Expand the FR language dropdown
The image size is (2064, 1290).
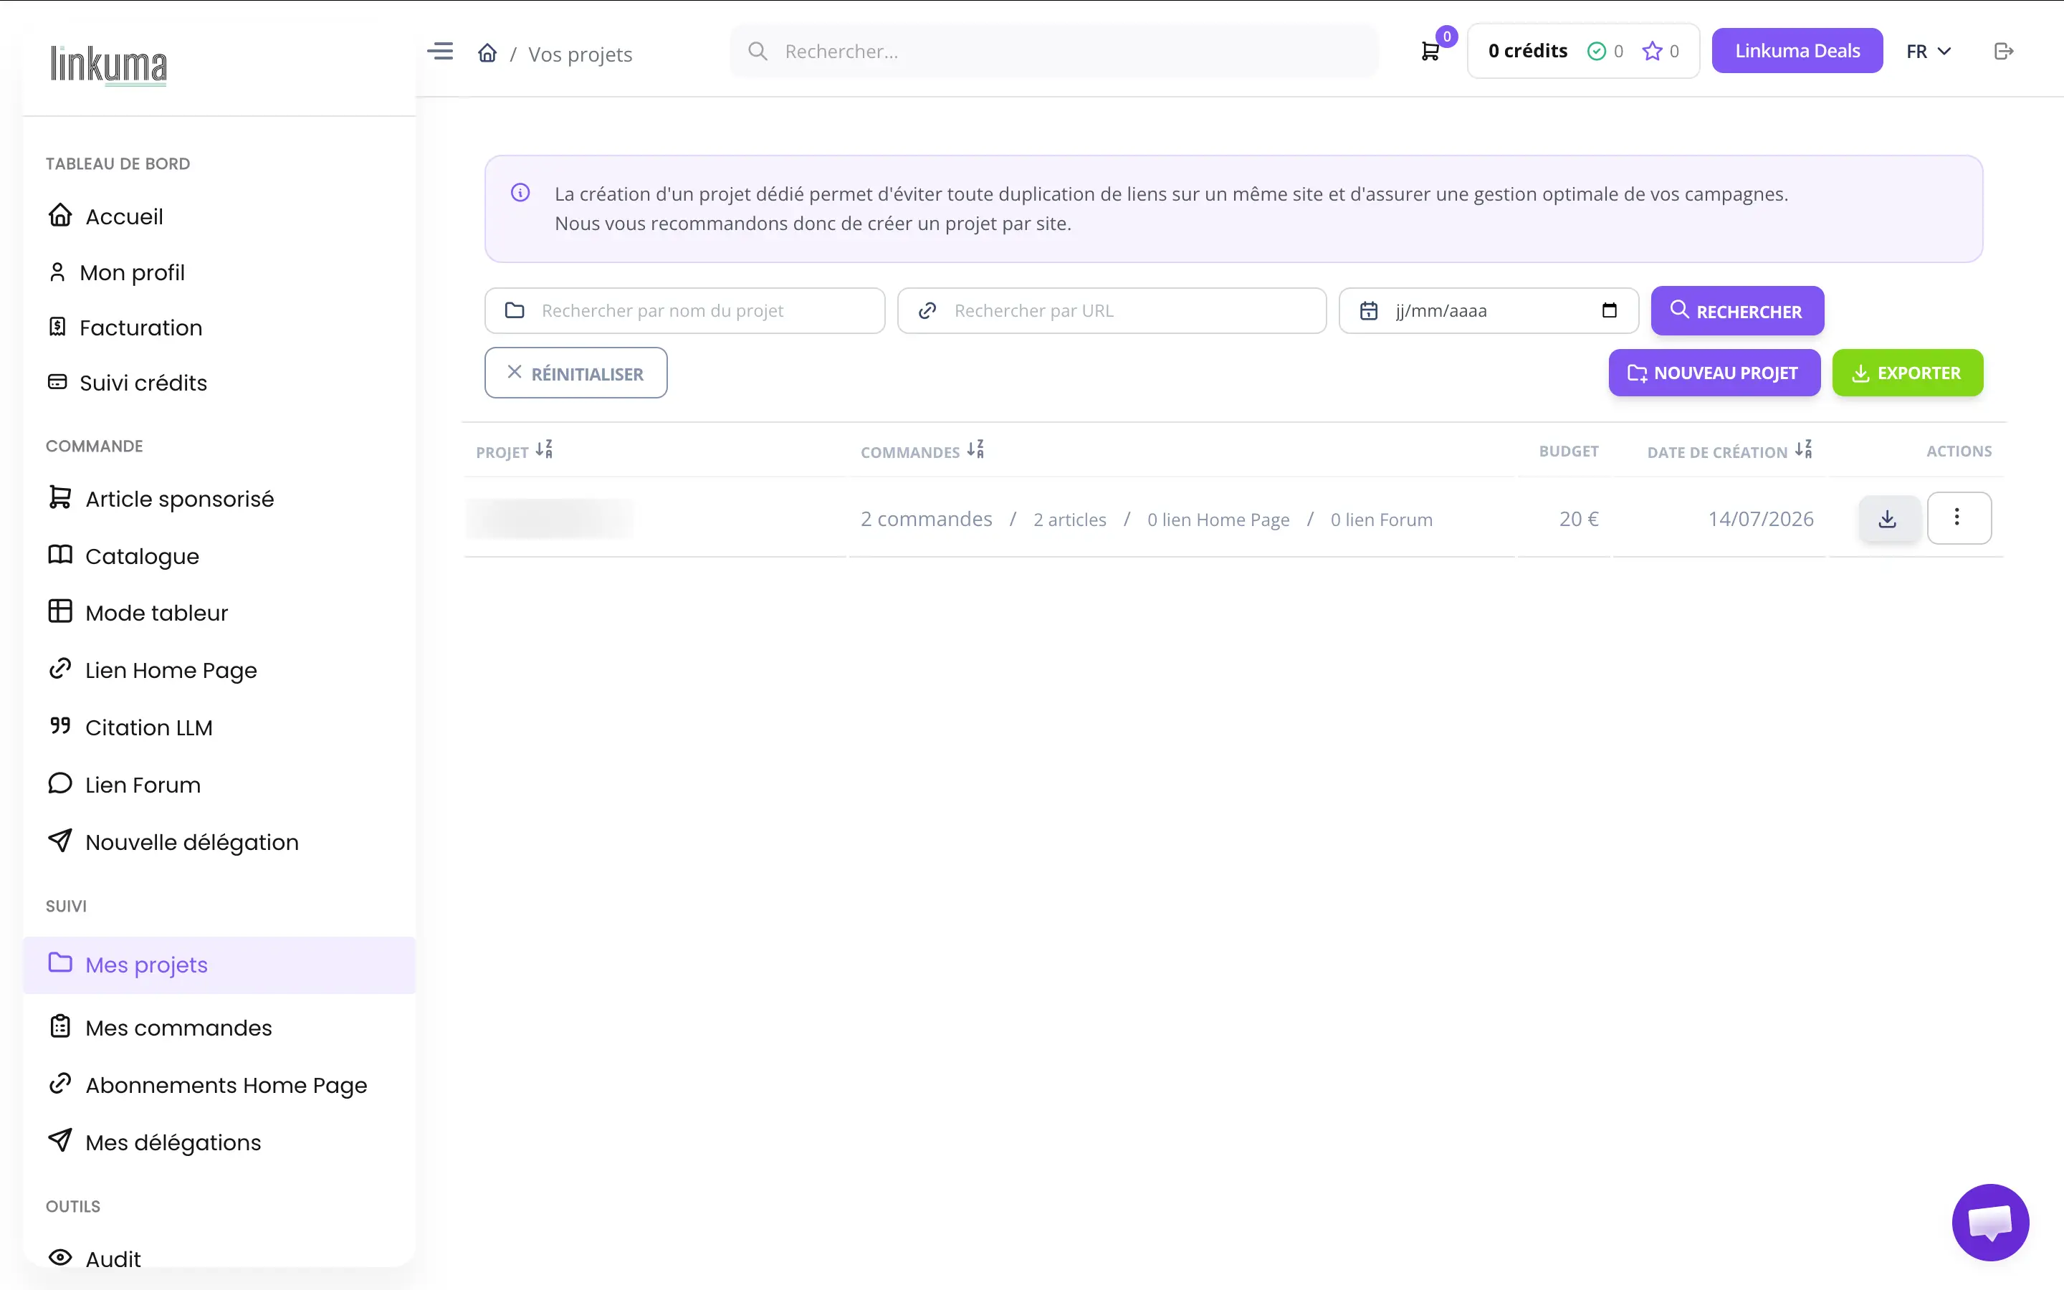point(1929,51)
